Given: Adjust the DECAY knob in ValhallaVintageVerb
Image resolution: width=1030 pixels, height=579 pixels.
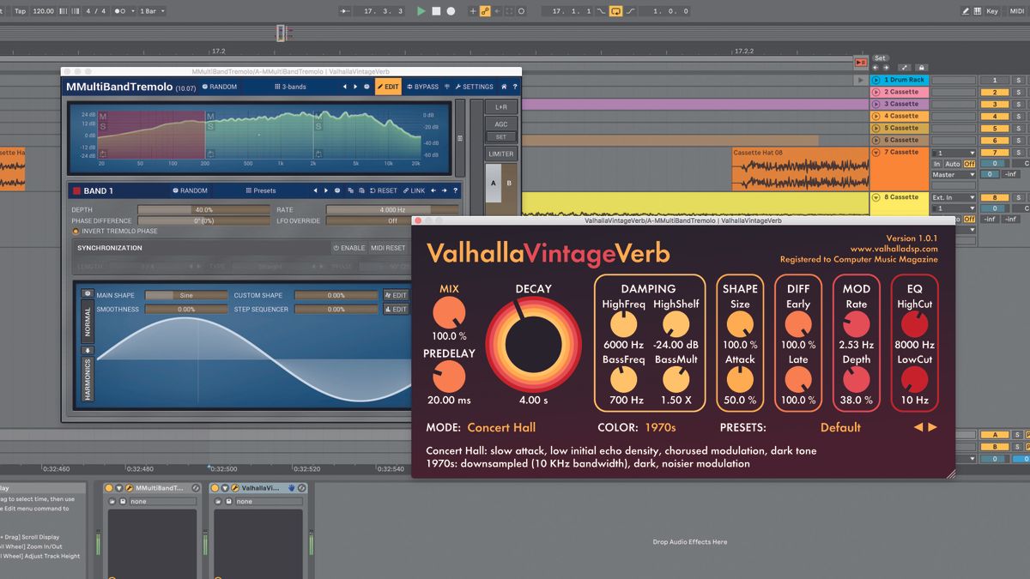Looking at the screenshot, I should click(x=533, y=347).
